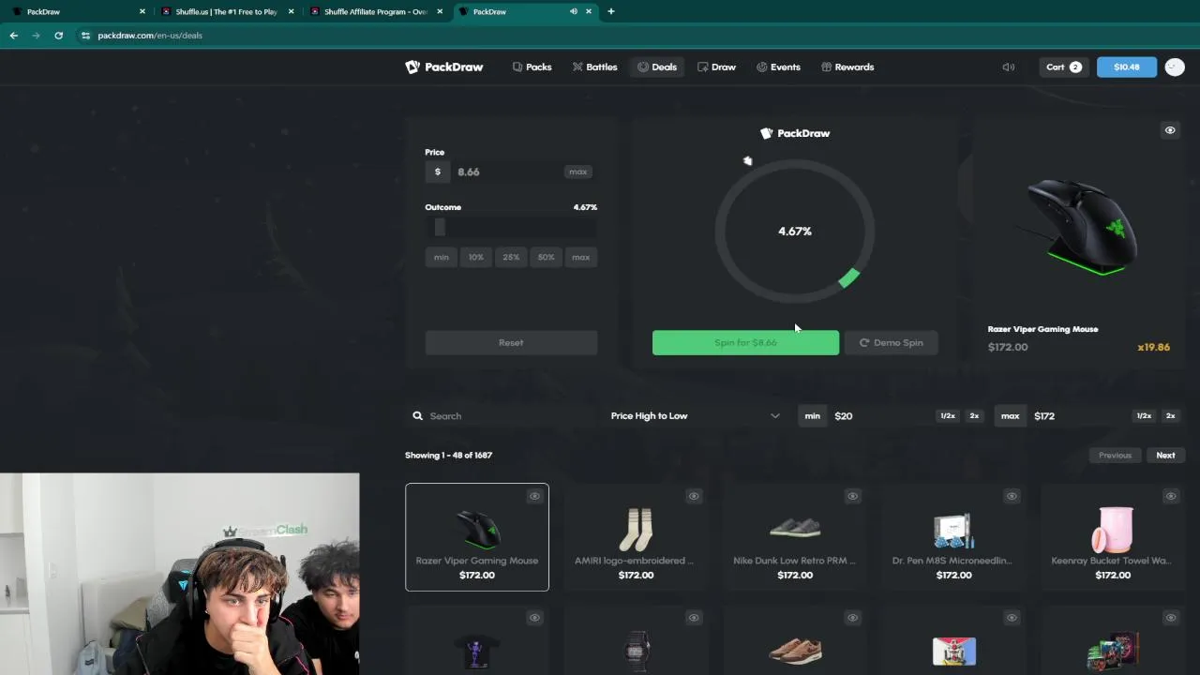Switch to the Deals page

coord(657,67)
